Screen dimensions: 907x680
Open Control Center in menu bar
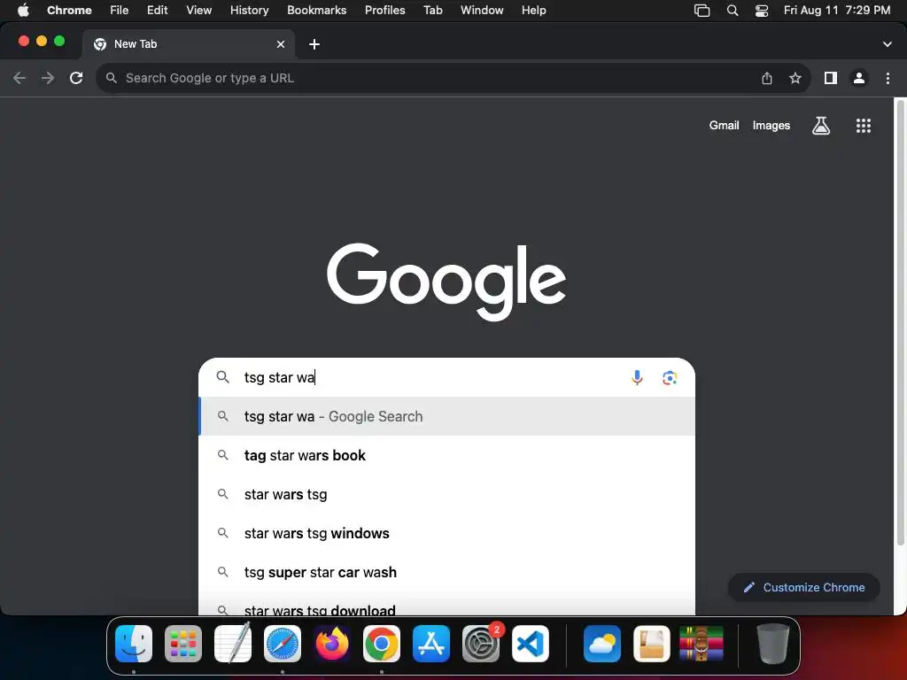coord(762,11)
